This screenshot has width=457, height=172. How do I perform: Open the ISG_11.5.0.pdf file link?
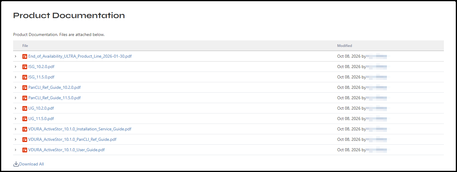click(41, 77)
